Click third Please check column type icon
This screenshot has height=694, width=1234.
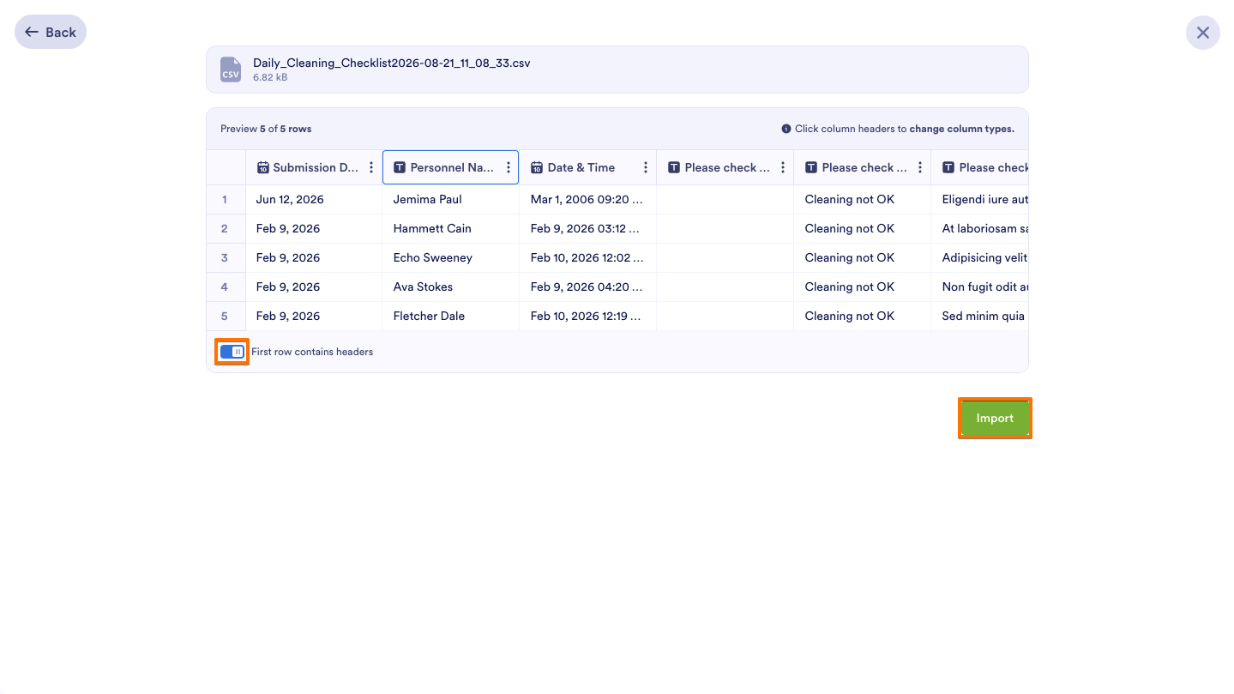click(948, 167)
